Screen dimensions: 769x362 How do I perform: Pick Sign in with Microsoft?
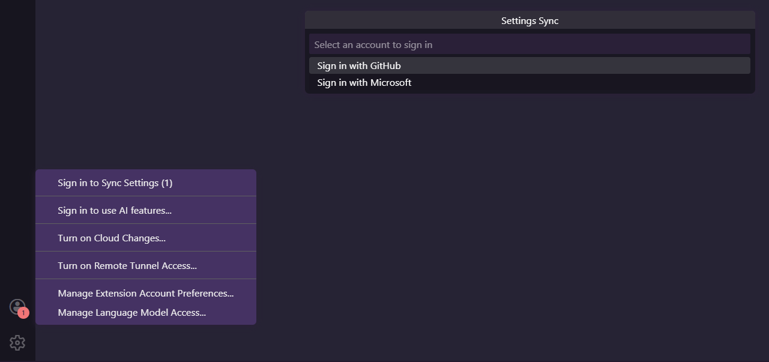pos(364,83)
